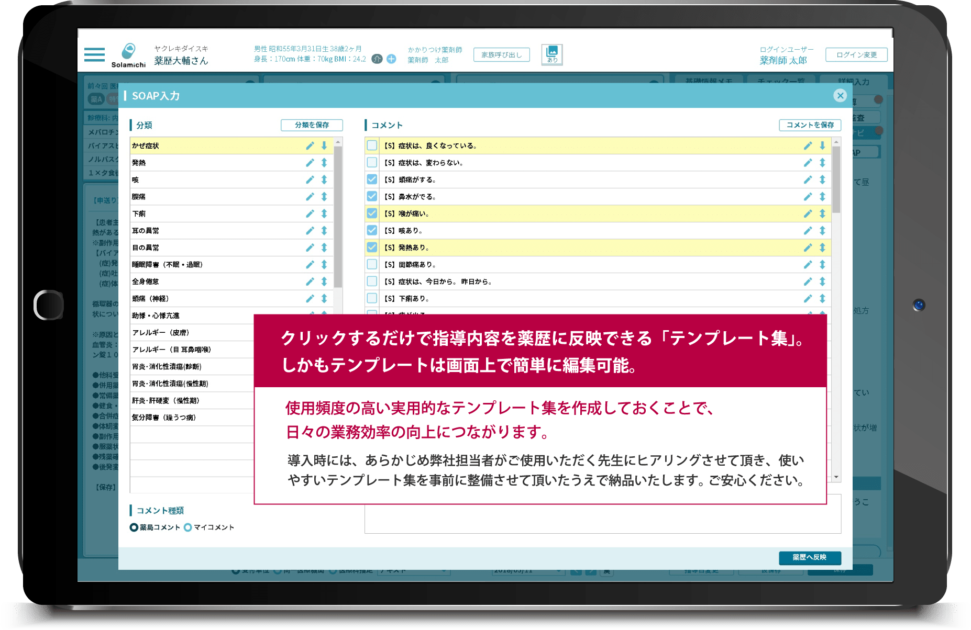
Task: Click the comment list scrollbar down arrow
Action: (836, 477)
